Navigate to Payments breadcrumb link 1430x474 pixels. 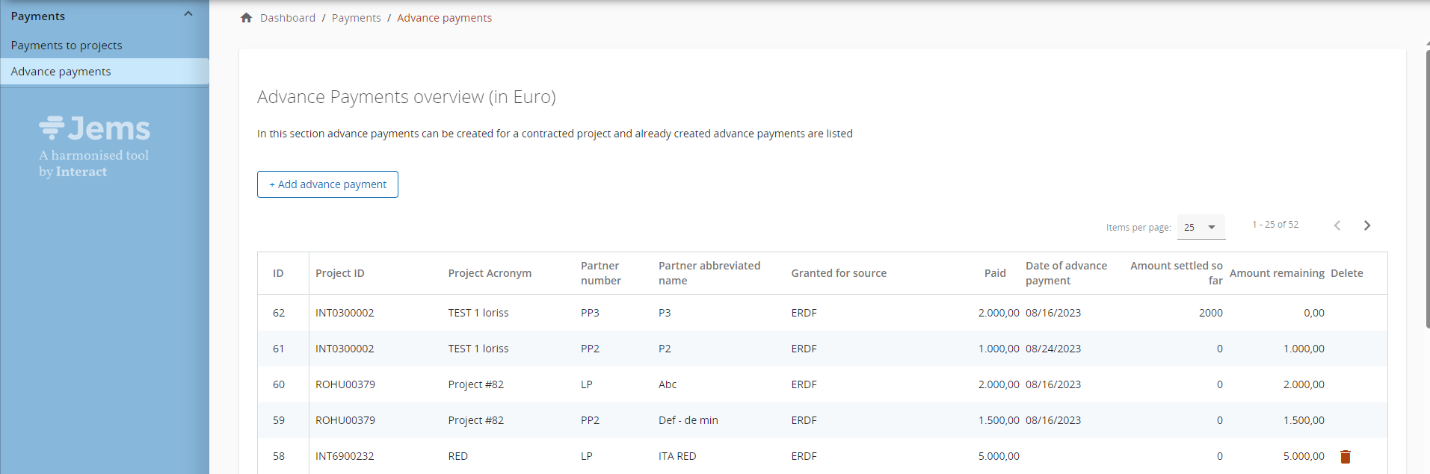356,18
